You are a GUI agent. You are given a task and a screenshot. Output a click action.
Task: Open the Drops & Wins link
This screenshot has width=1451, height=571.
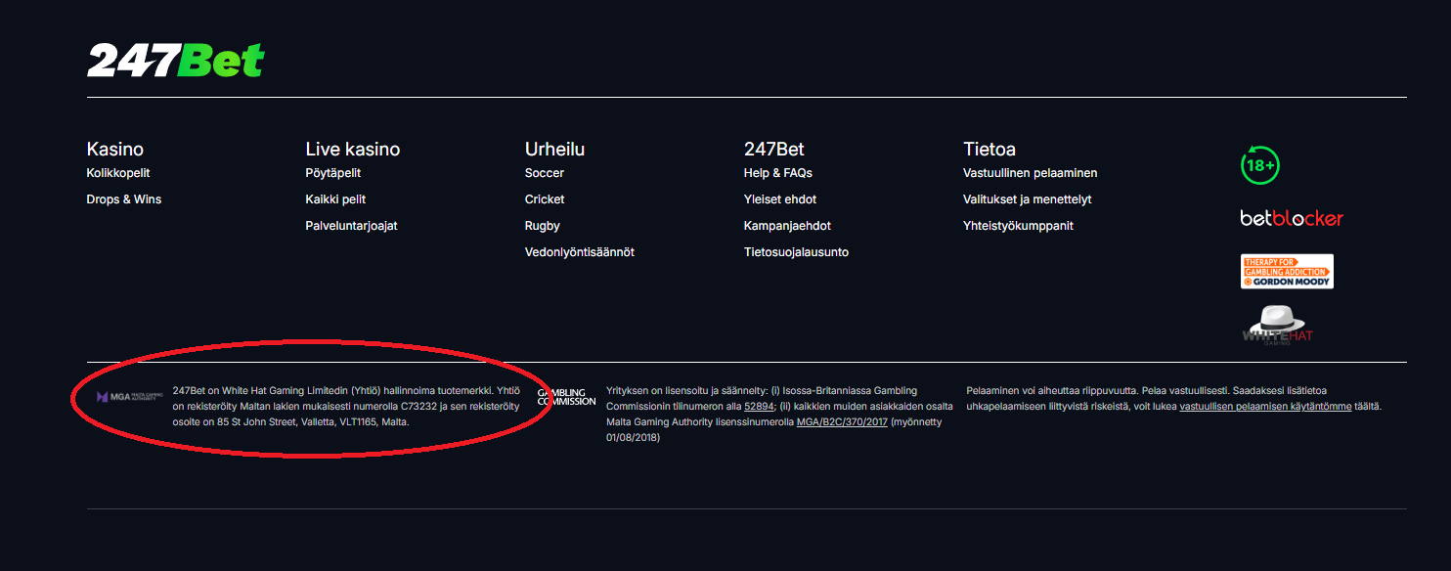pyautogui.click(x=124, y=199)
